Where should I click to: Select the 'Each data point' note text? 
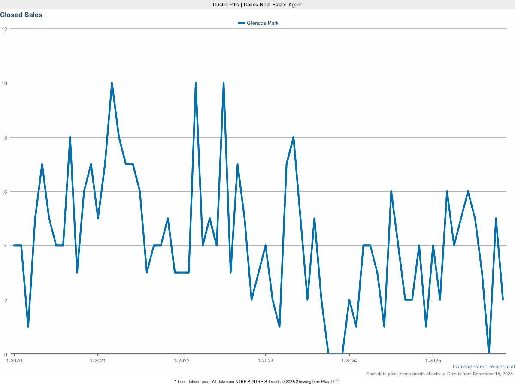pos(440,374)
